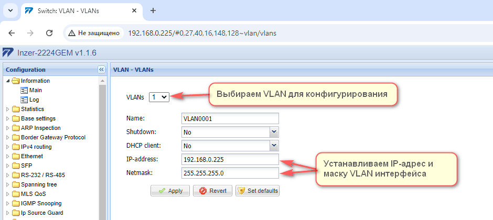Open the VLANs number dropdown

point(159,97)
